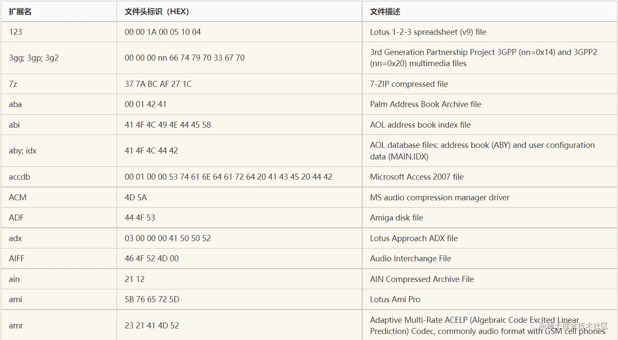Click the 3gg; 3gp; 3g2 extension cell
The width and height of the screenshot is (618, 340).
[x=34, y=58]
